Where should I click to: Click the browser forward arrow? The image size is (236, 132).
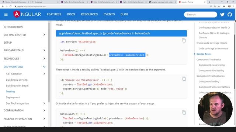(7, 7)
